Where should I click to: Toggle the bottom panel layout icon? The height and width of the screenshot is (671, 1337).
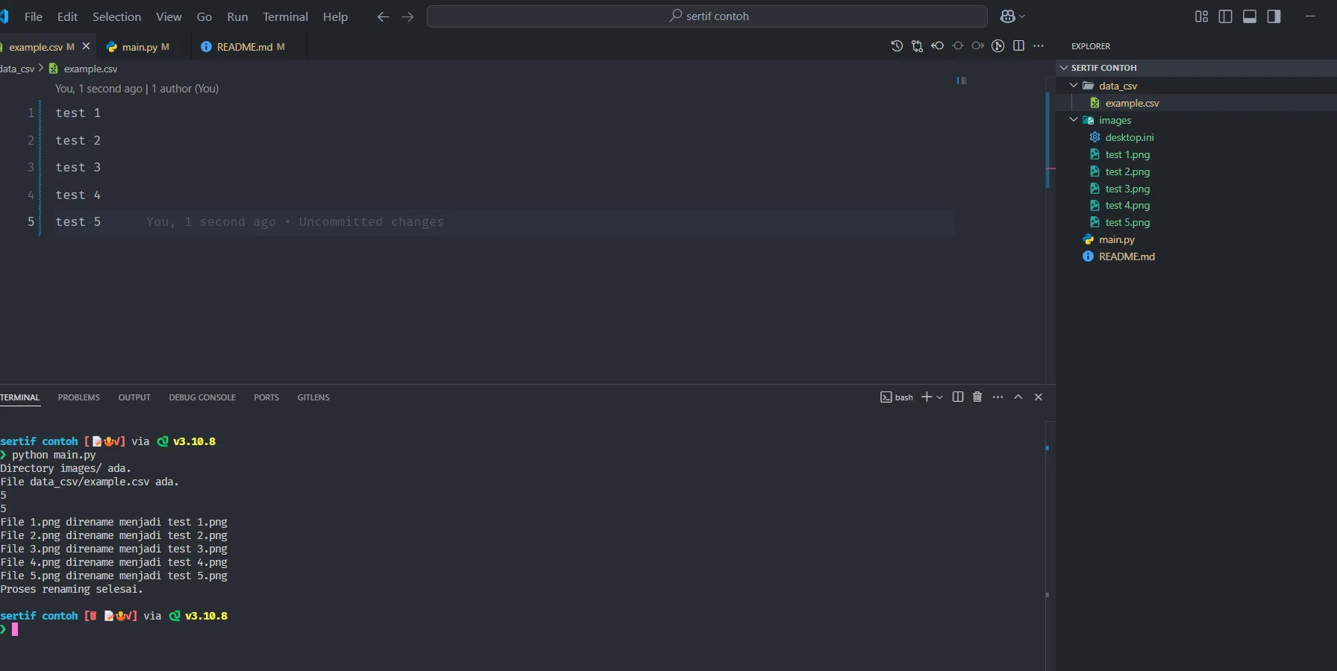[1250, 16]
